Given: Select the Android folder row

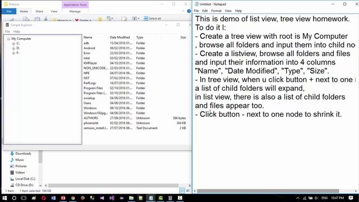Looking at the screenshot, I should (135, 48).
